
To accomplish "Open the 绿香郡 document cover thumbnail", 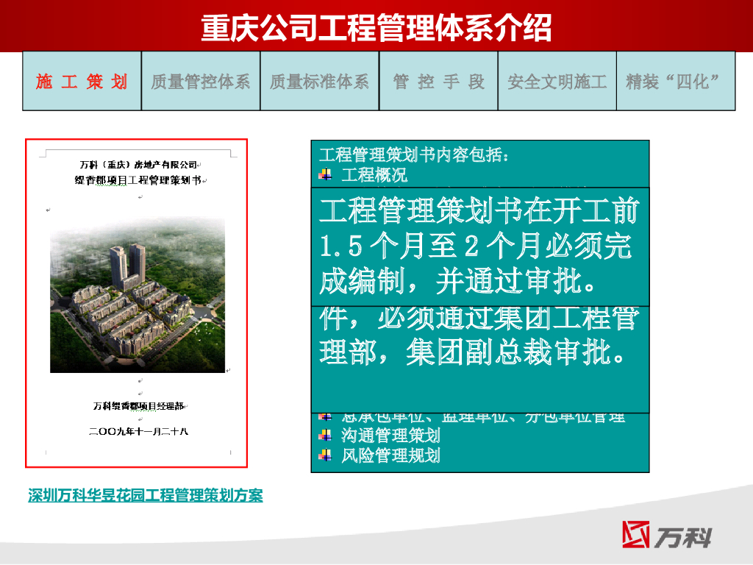I will pyautogui.click(x=136, y=303).
